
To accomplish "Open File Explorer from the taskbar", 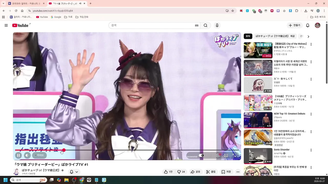I will (66, 180).
